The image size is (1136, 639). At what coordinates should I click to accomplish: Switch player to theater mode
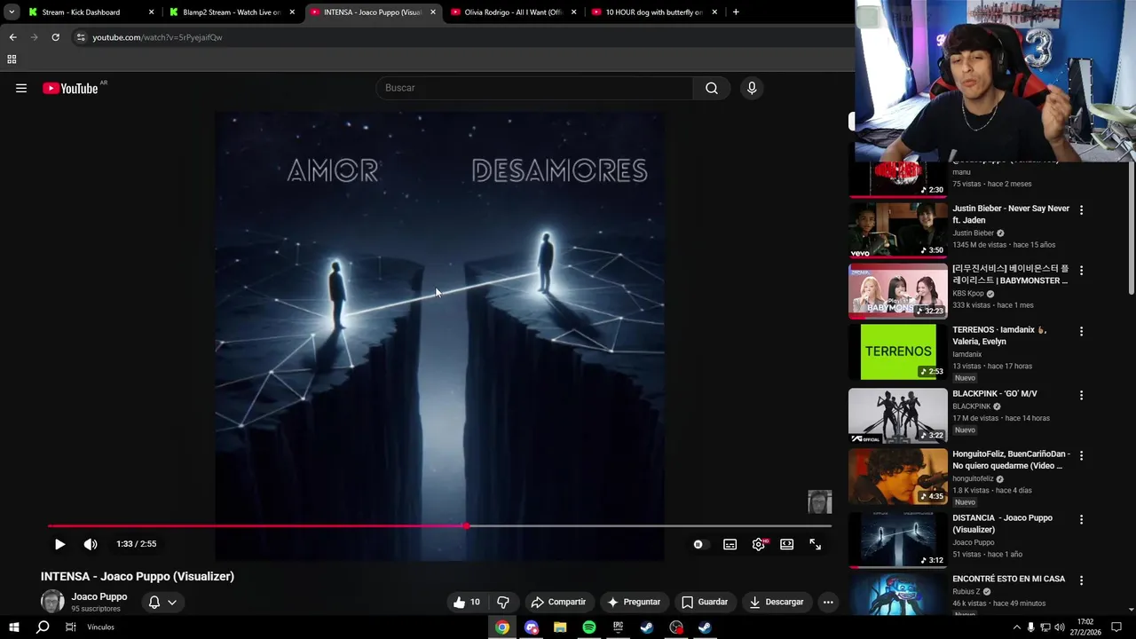point(786,544)
